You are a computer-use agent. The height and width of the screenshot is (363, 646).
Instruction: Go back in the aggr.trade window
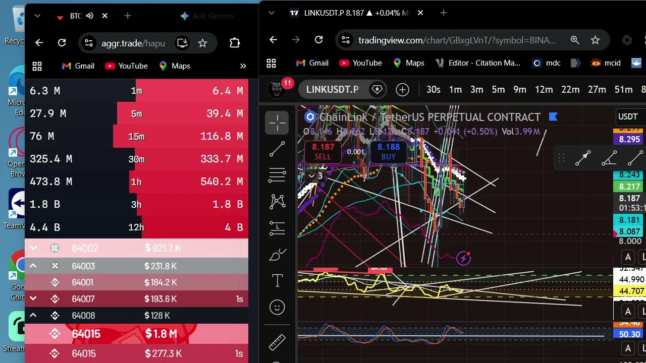point(39,43)
